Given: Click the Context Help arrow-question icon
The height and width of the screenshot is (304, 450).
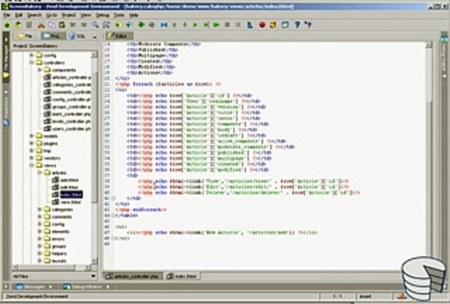Looking at the screenshot, I should tap(309, 25).
